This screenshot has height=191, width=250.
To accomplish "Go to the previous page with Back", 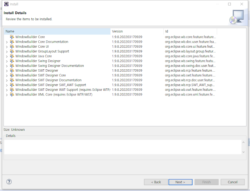I will coord(156,182).
